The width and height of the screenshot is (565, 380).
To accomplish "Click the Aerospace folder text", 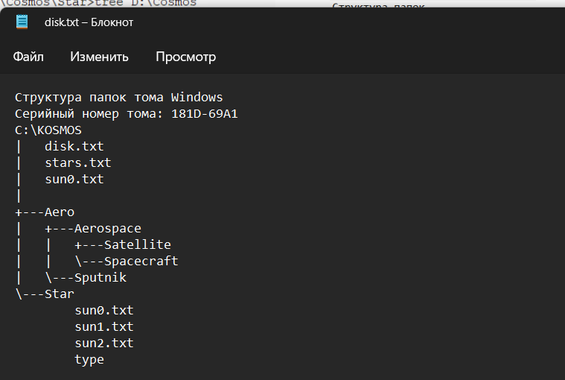I will pyautogui.click(x=108, y=229).
